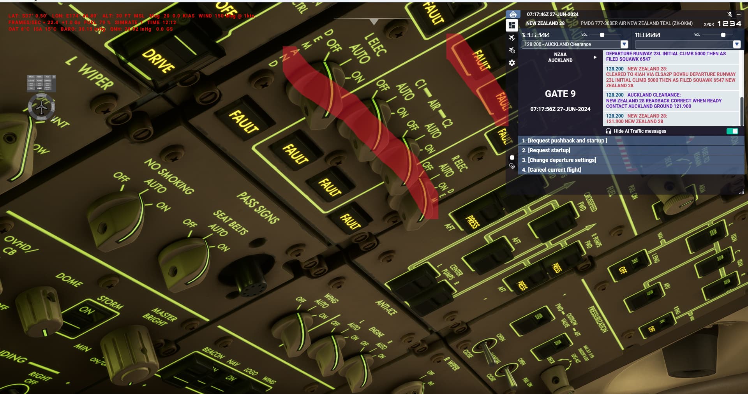
Task: Push the illuminated DRIVE switch
Action: tap(159, 60)
